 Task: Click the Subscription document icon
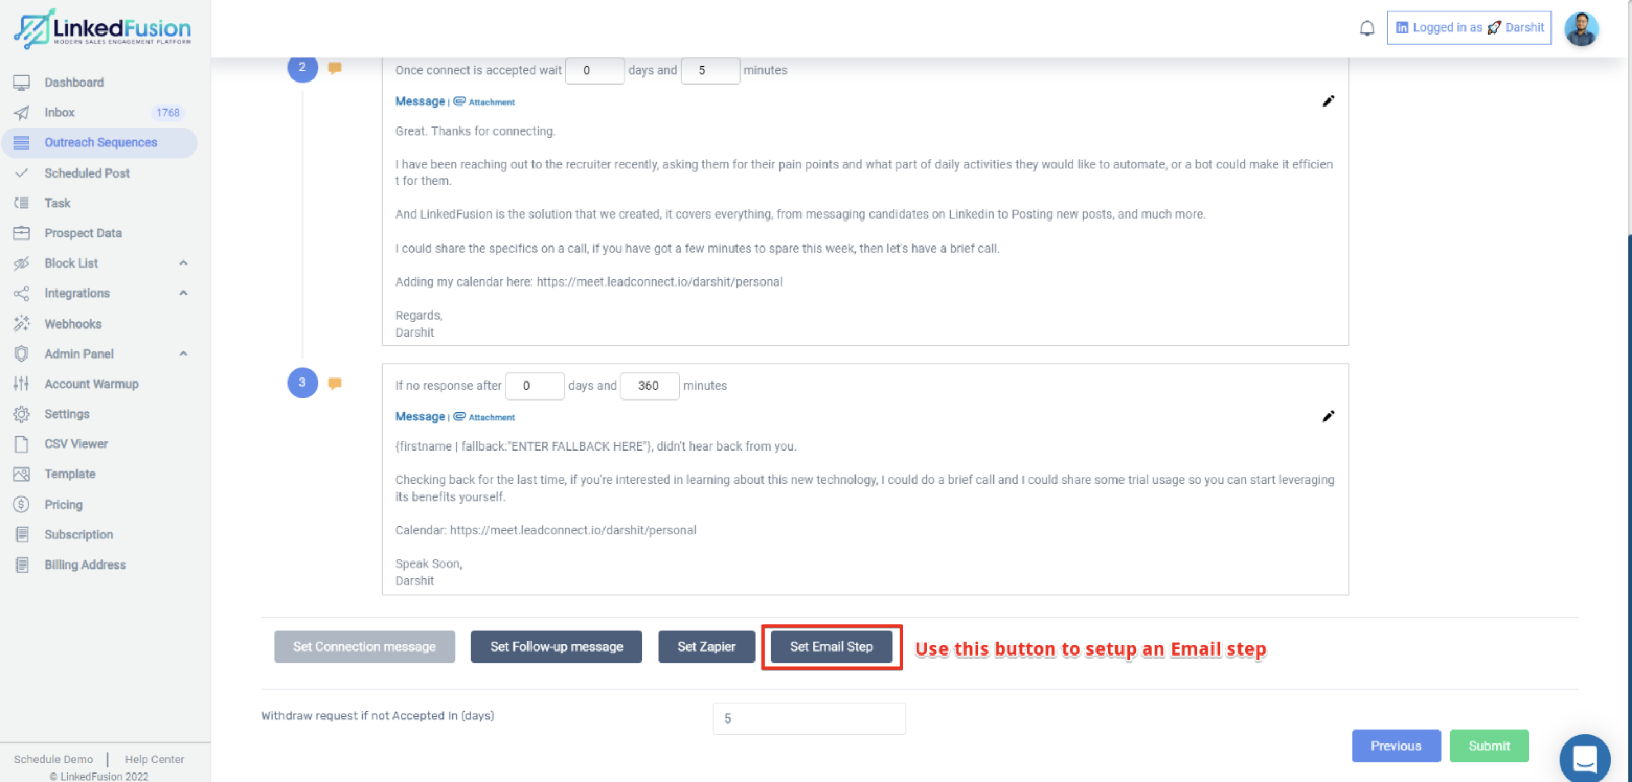click(x=21, y=534)
